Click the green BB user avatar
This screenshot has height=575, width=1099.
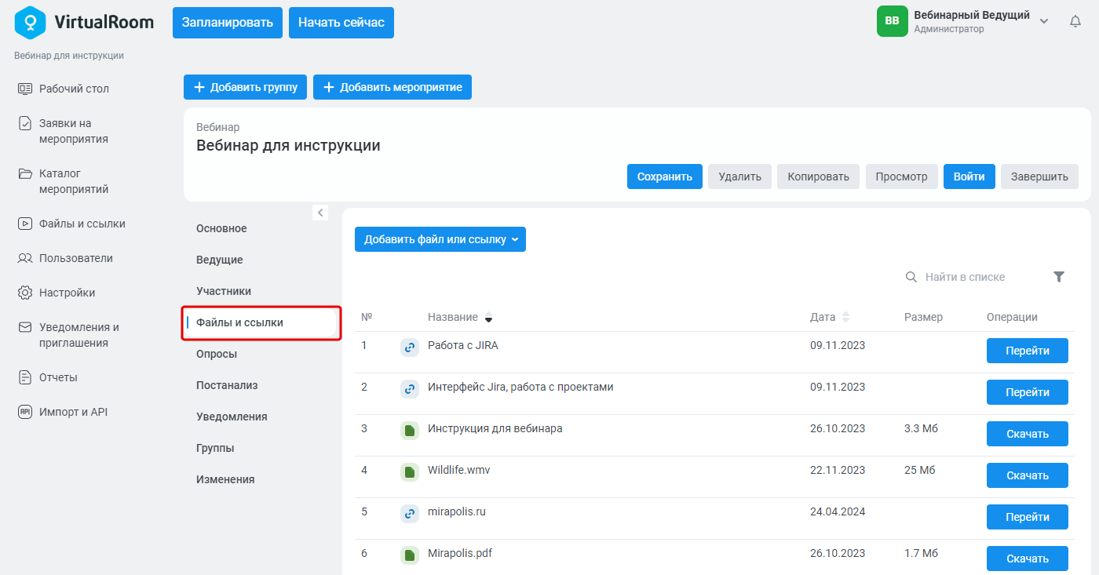click(892, 21)
